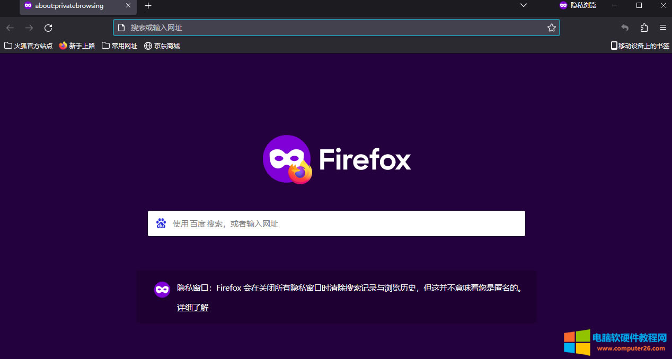Click the Firefox logo on the private page
Viewport: 672px width, 359px height.
[287, 159]
